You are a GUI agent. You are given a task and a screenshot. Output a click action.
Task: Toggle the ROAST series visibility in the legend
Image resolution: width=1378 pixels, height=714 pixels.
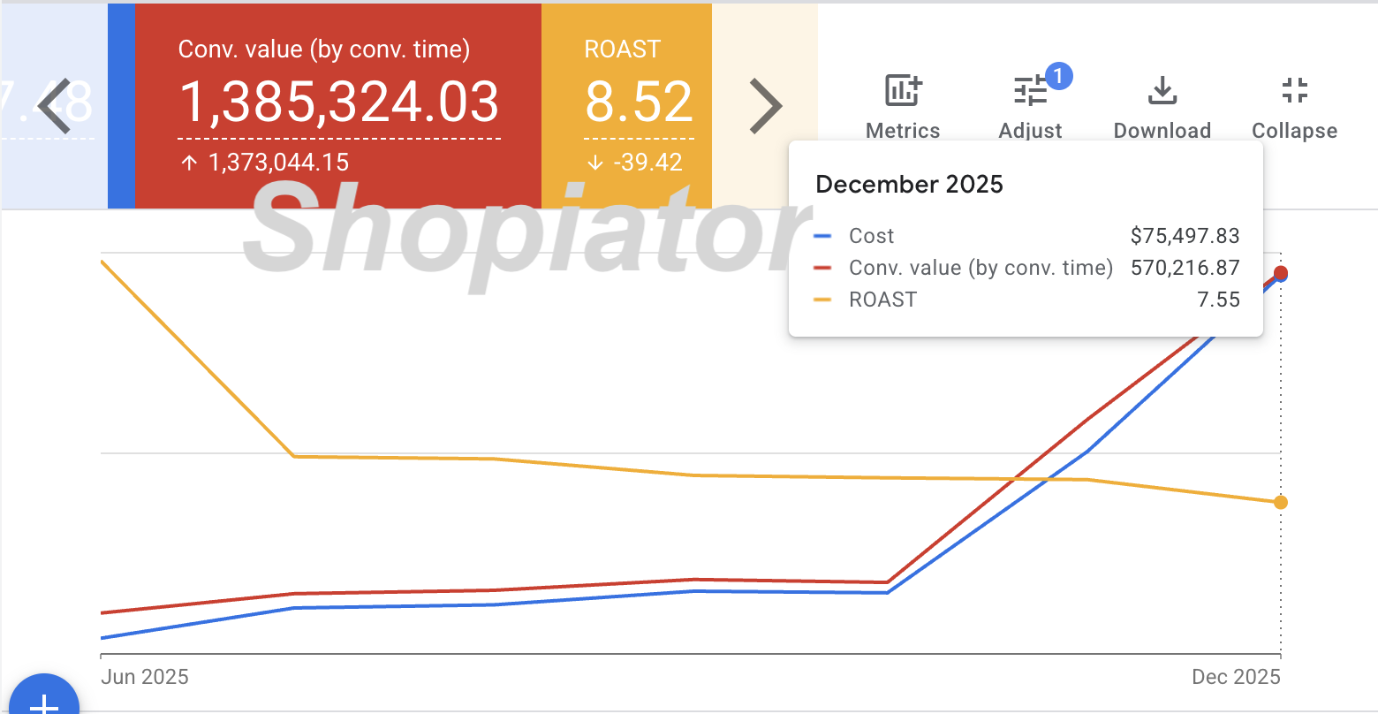tap(882, 300)
